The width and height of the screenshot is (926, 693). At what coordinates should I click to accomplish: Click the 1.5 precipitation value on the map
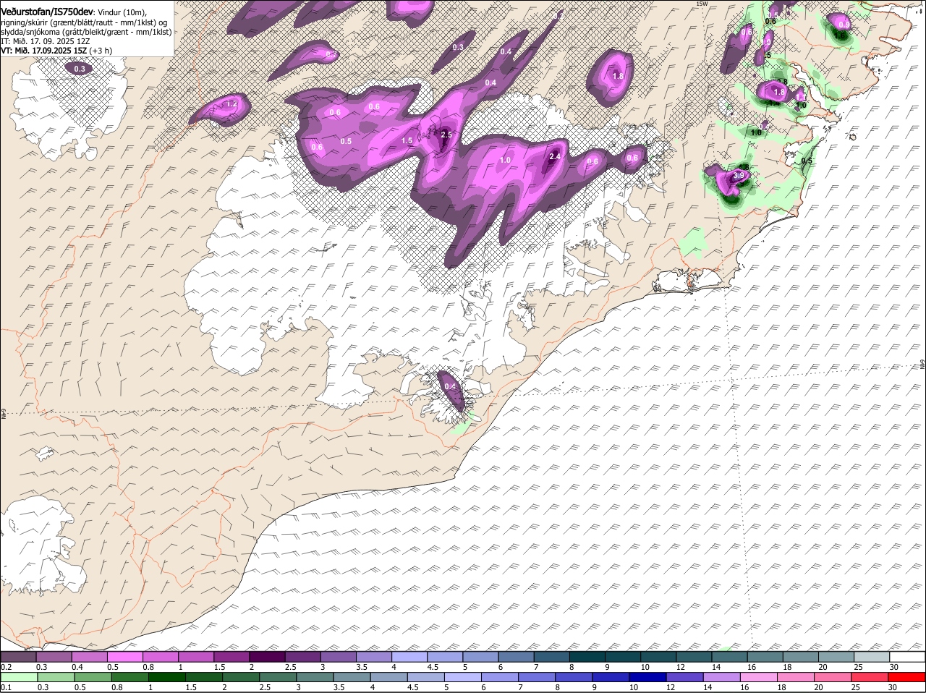pos(407,141)
